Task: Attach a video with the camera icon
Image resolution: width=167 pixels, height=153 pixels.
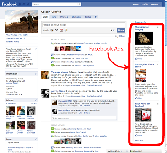Action: pos(56,30)
